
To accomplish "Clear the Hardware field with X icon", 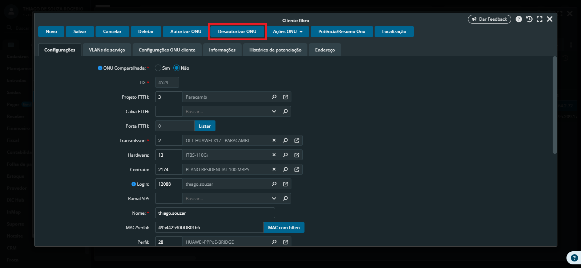I will tap(274, 155).
